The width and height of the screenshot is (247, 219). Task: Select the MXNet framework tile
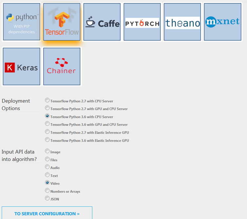coord(223,22)
